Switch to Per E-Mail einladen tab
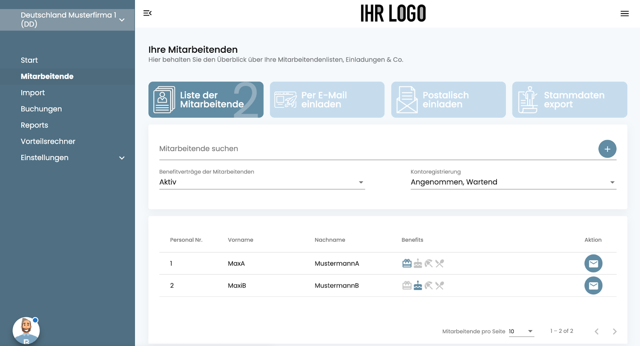The image size is (640, 346). pos(327,99)
